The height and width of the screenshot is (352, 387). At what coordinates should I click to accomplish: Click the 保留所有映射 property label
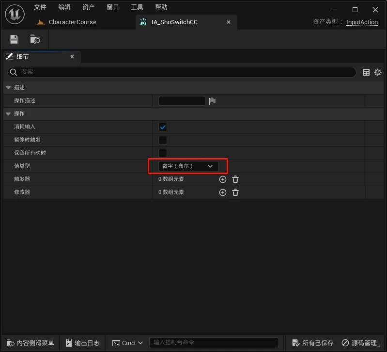pos(30,153)
